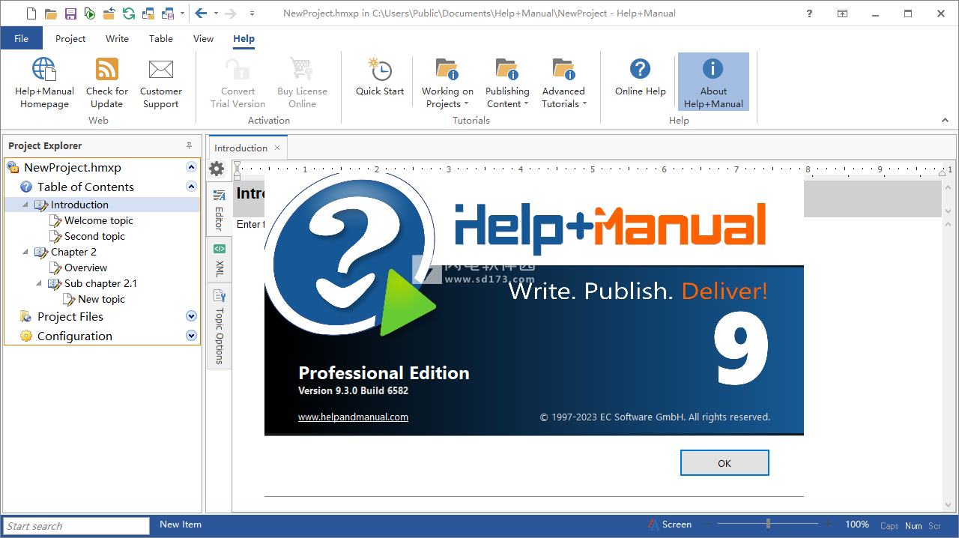Open a project using the folder icon
Screen dimensions: 959x538
click(51, 13)
